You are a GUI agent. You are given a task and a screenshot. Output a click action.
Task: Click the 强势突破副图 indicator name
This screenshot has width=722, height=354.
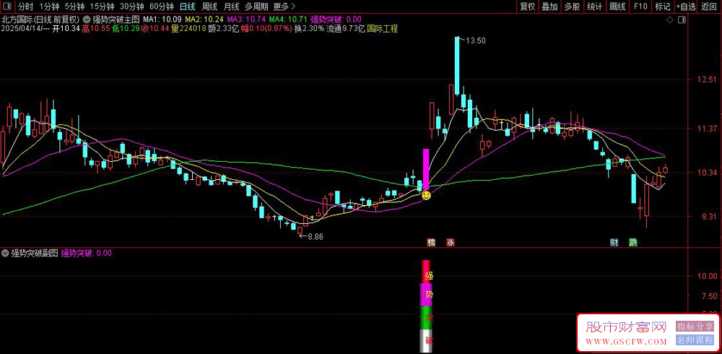(x=35, y=253)
